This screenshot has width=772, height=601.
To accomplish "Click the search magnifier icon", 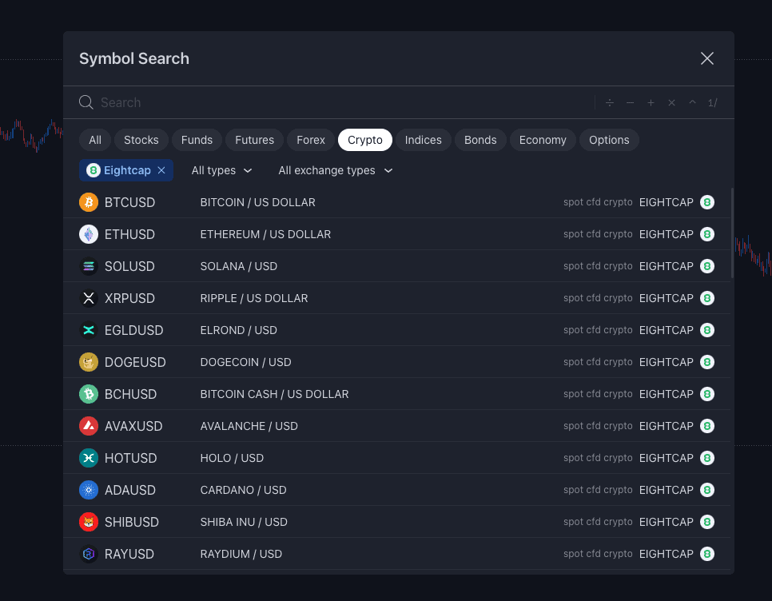I will coord(86,102).
